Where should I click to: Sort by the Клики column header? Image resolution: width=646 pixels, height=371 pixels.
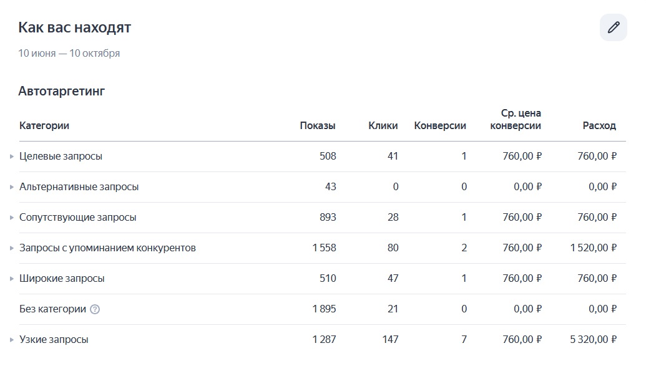point(383,126)
